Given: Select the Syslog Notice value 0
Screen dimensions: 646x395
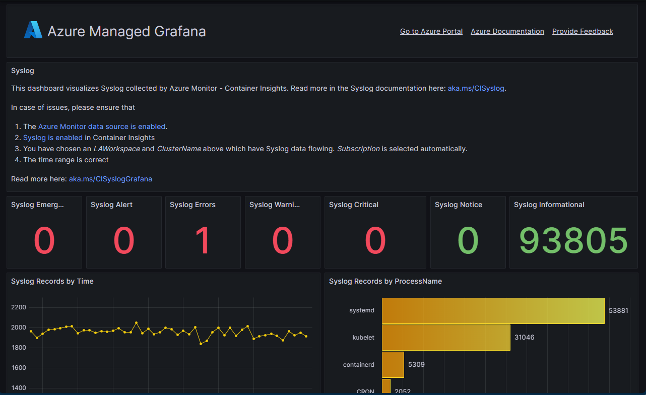Looking at the screenshot, I should click(468, 241).
